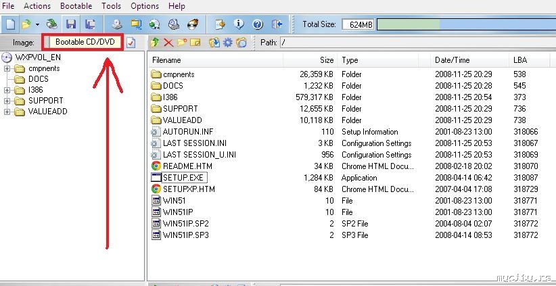Click the Open CD/DVD green arrow icon
This screenshot has width=556, height=286.
52,24
